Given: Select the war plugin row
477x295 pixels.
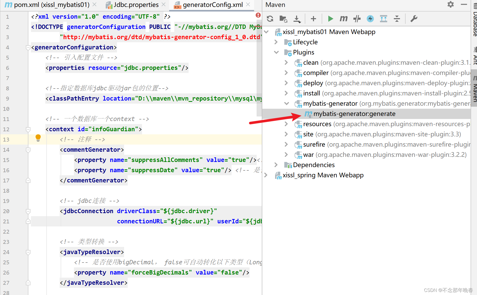Looking at the screenshot, I should (x=366, y=155).
